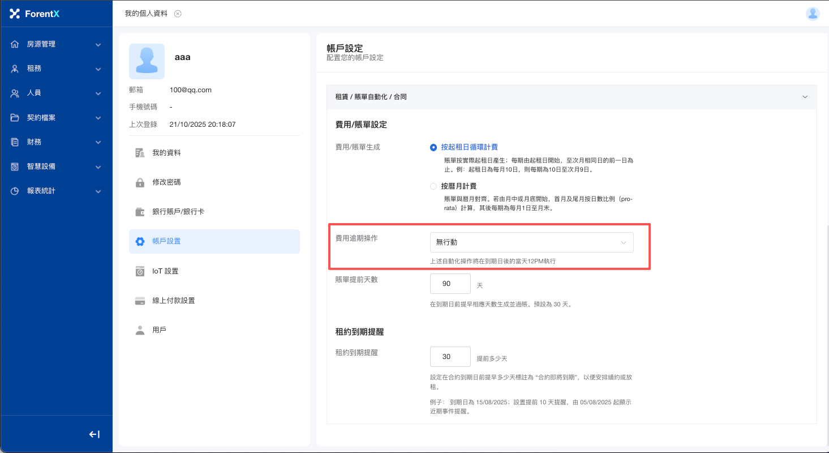The image size is (829, 453).
Task: Click the 賬單提前天數 input field
Action: tap(450, 284)
